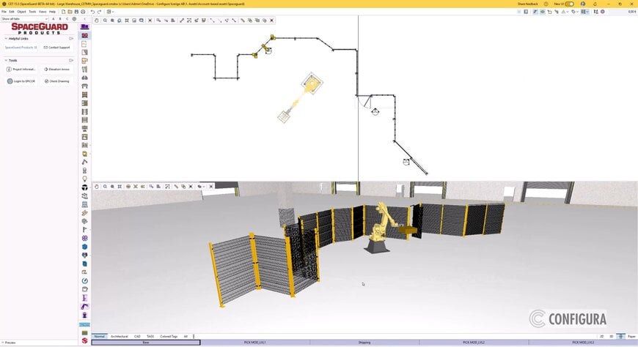Image resolution: width=638 pixels, height=347 pixels.
Task: Open the view layout dropdown in main toolbar
Action: tap(110, 12)
